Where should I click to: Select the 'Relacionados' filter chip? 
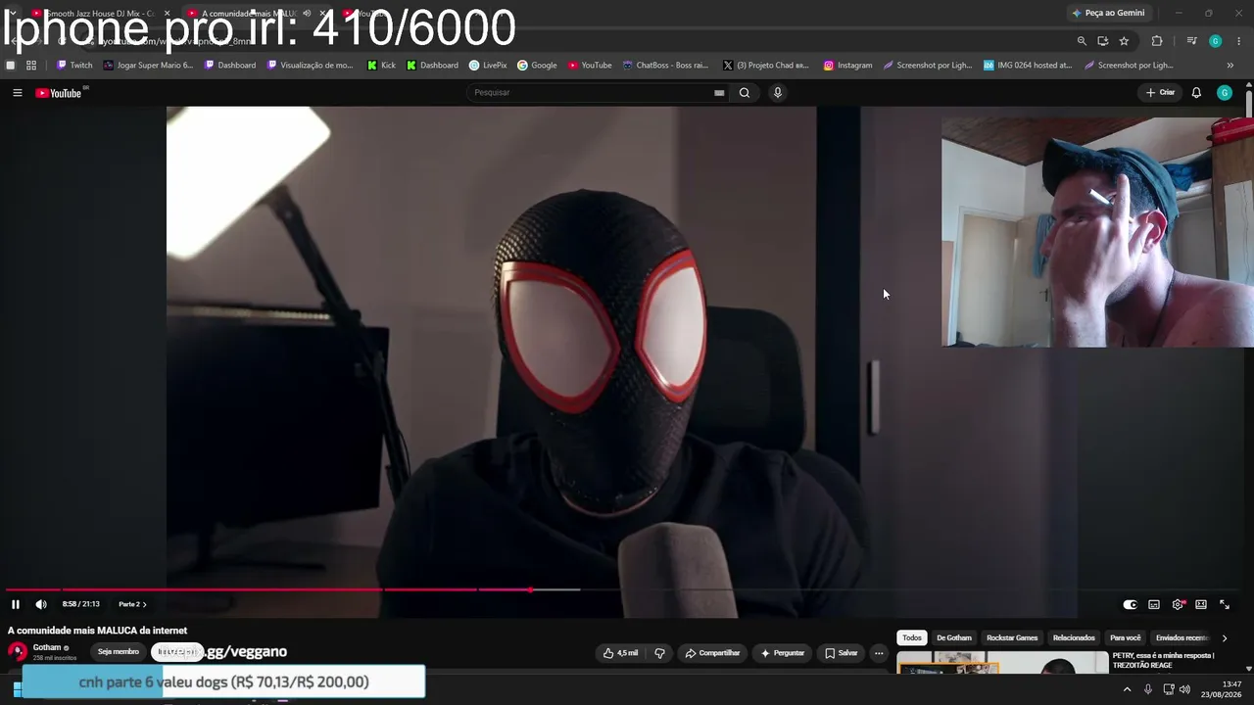(x=1074, y=638)
